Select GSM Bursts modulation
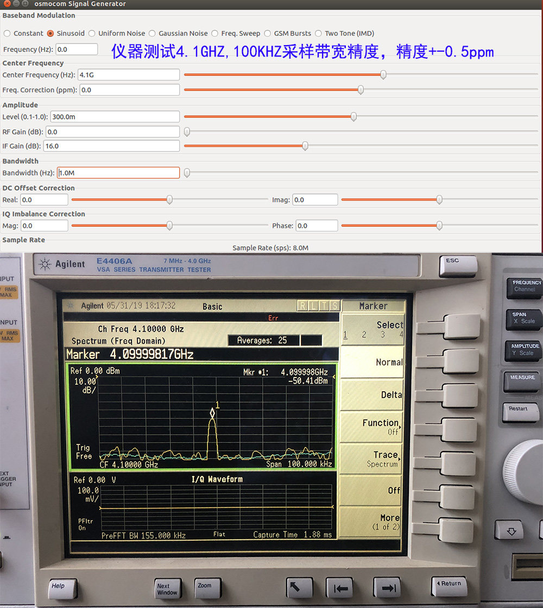 268,33
